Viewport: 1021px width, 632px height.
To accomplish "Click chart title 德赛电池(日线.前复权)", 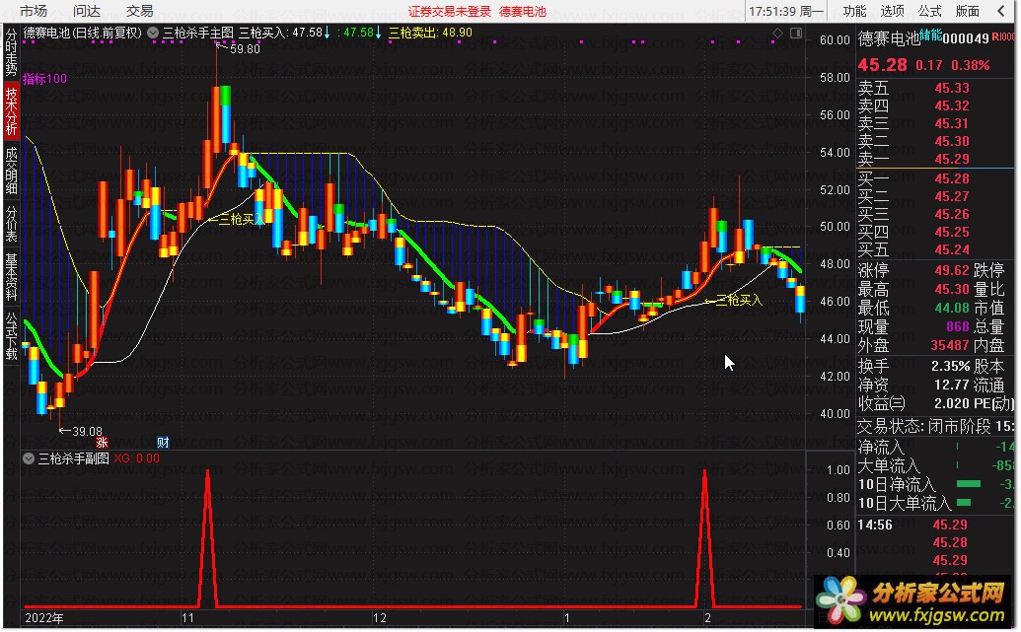I will click(x=83, y=32).
